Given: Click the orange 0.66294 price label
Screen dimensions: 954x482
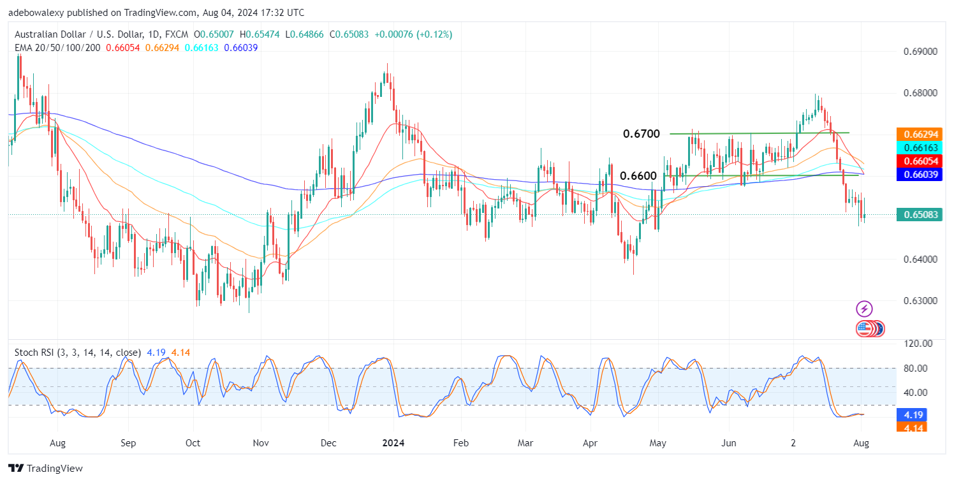Looking at the screenshot, I should pos(921,135).
